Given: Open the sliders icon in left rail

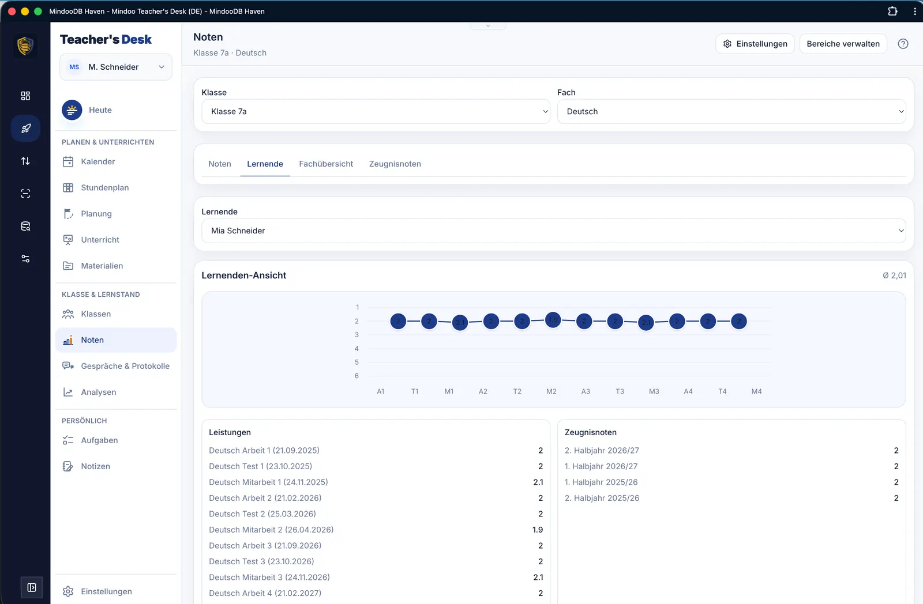Looking at the screenshot, I should (25, 259).
